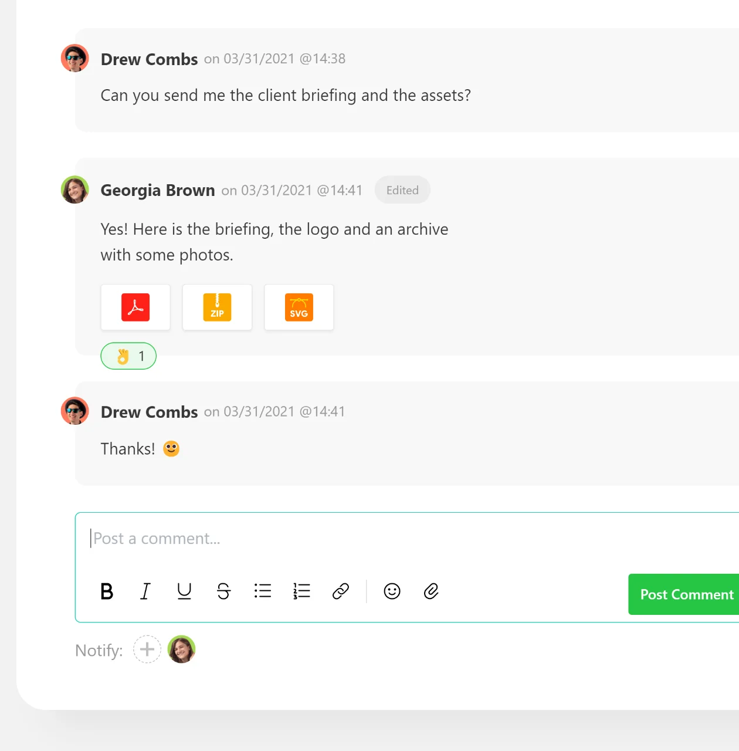This screenshot has height=751, width=739.
Task: Insert a bulleted list
Action: 263,591
